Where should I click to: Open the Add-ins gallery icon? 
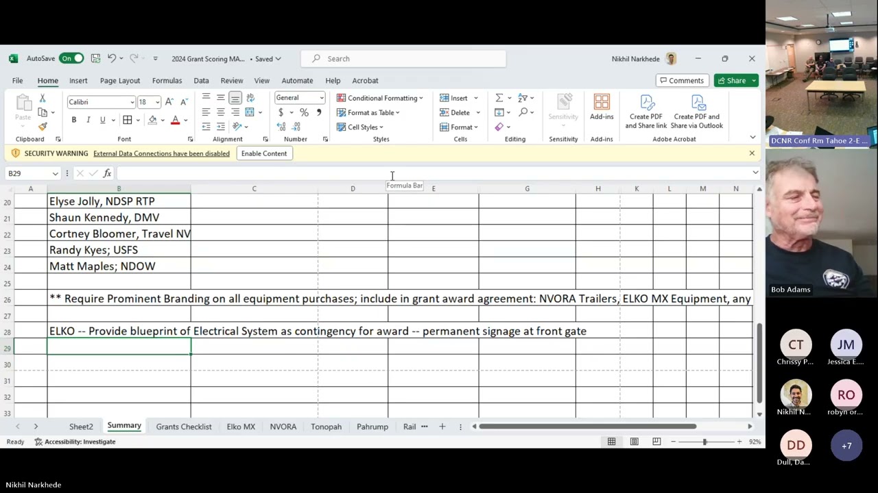click(602, 107)
